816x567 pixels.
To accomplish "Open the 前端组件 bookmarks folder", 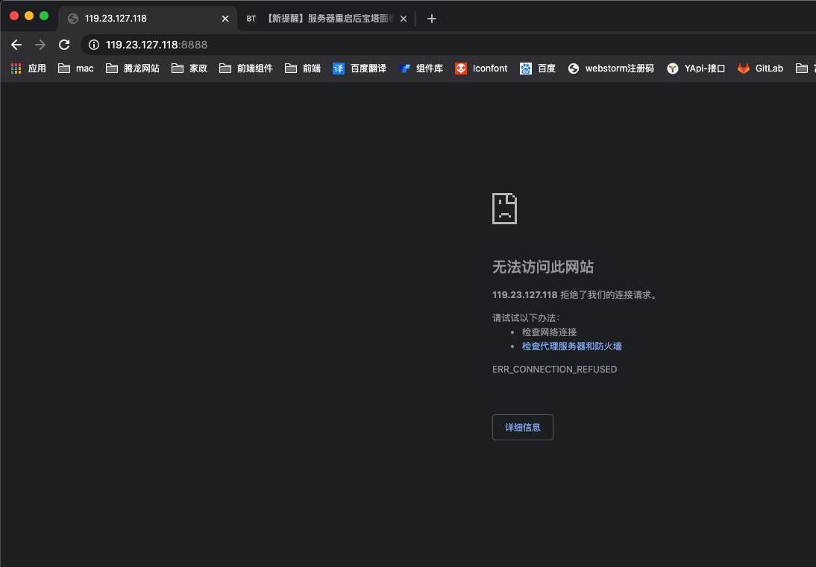I will click(x=246, y=69).
